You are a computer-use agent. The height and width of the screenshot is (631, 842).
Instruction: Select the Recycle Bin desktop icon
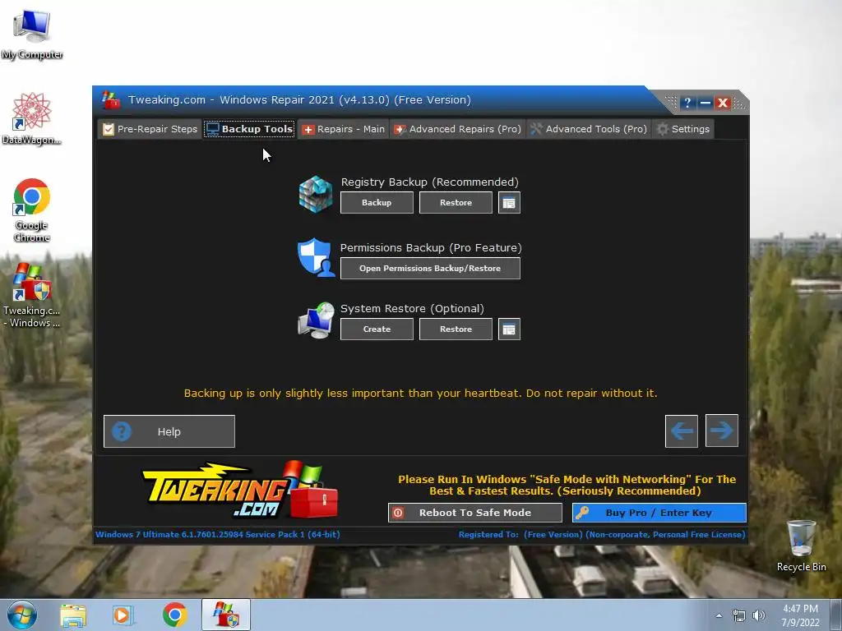pos(801,546)
